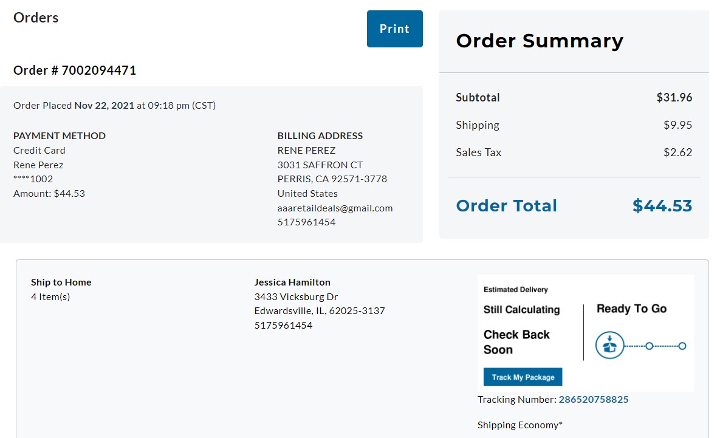Click the Payment Method heading
The height and width of the screenshot is (438, 717).
pyautogui.click(x=60, y=136)
